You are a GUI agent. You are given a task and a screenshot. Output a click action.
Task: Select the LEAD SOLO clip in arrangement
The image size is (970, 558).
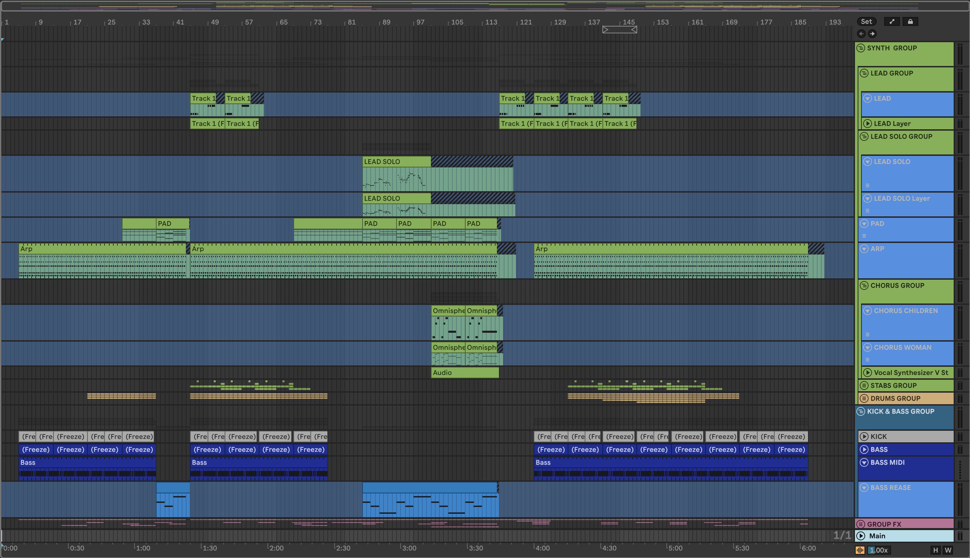coord(396,162)
